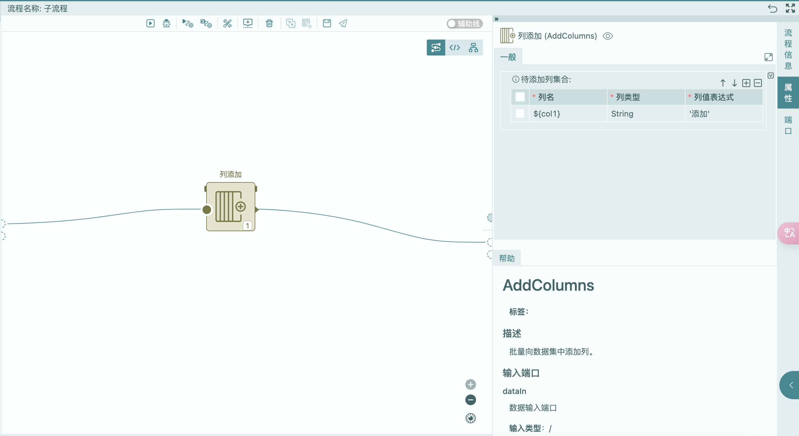
Task: Expand the teal side drawer arrow button
Action: click(790, 385)
